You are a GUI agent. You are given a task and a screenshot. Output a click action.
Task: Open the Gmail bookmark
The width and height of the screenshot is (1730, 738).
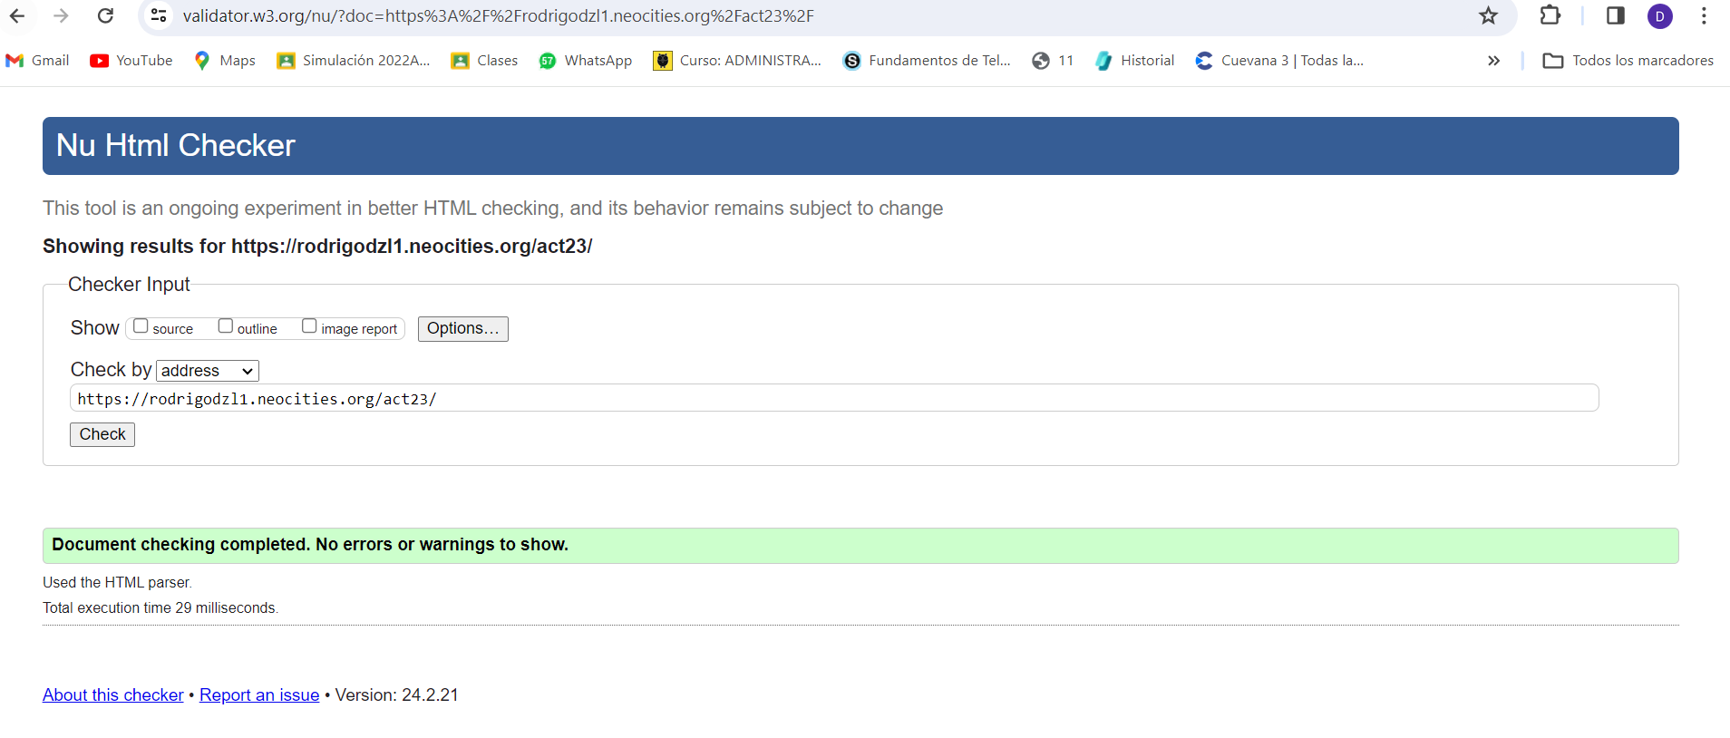coord(37,60)
